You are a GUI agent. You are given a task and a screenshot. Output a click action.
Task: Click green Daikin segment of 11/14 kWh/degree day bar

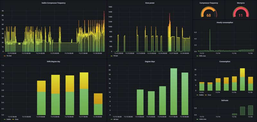point(41,103)
